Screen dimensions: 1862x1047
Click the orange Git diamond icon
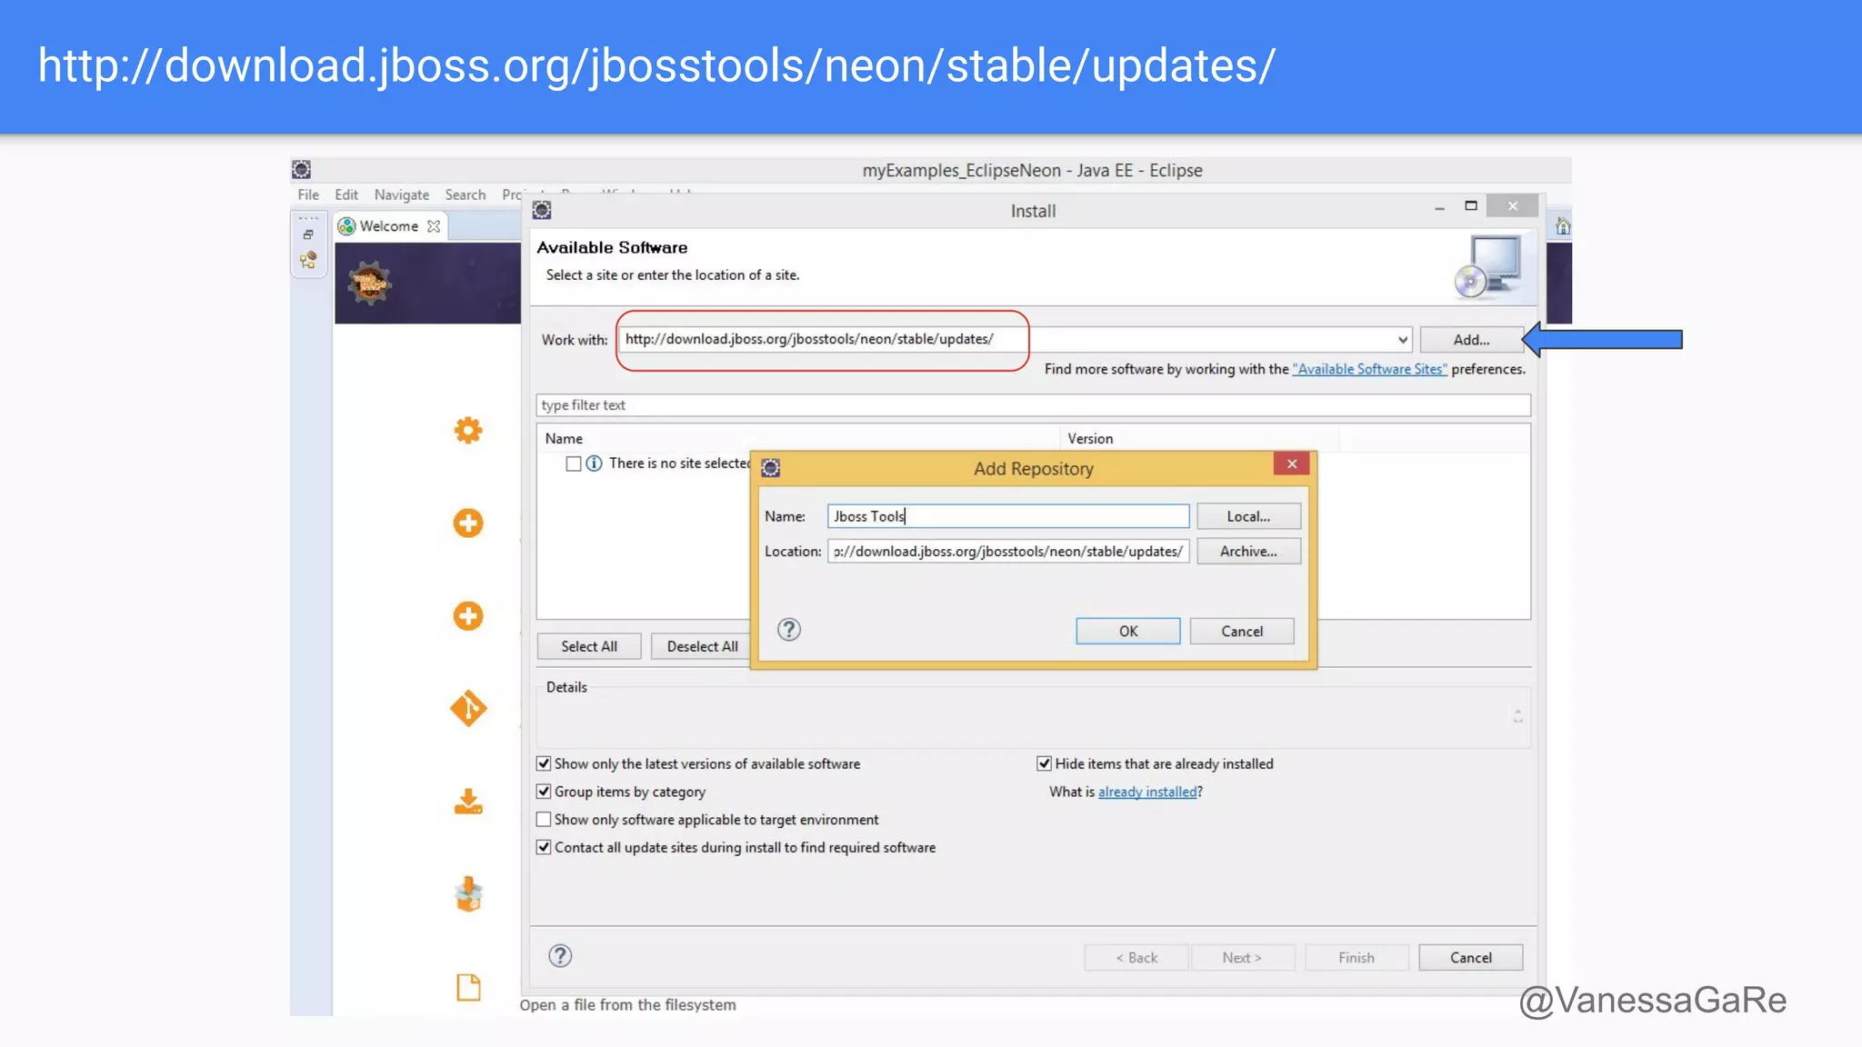click(x=468, y=708)
